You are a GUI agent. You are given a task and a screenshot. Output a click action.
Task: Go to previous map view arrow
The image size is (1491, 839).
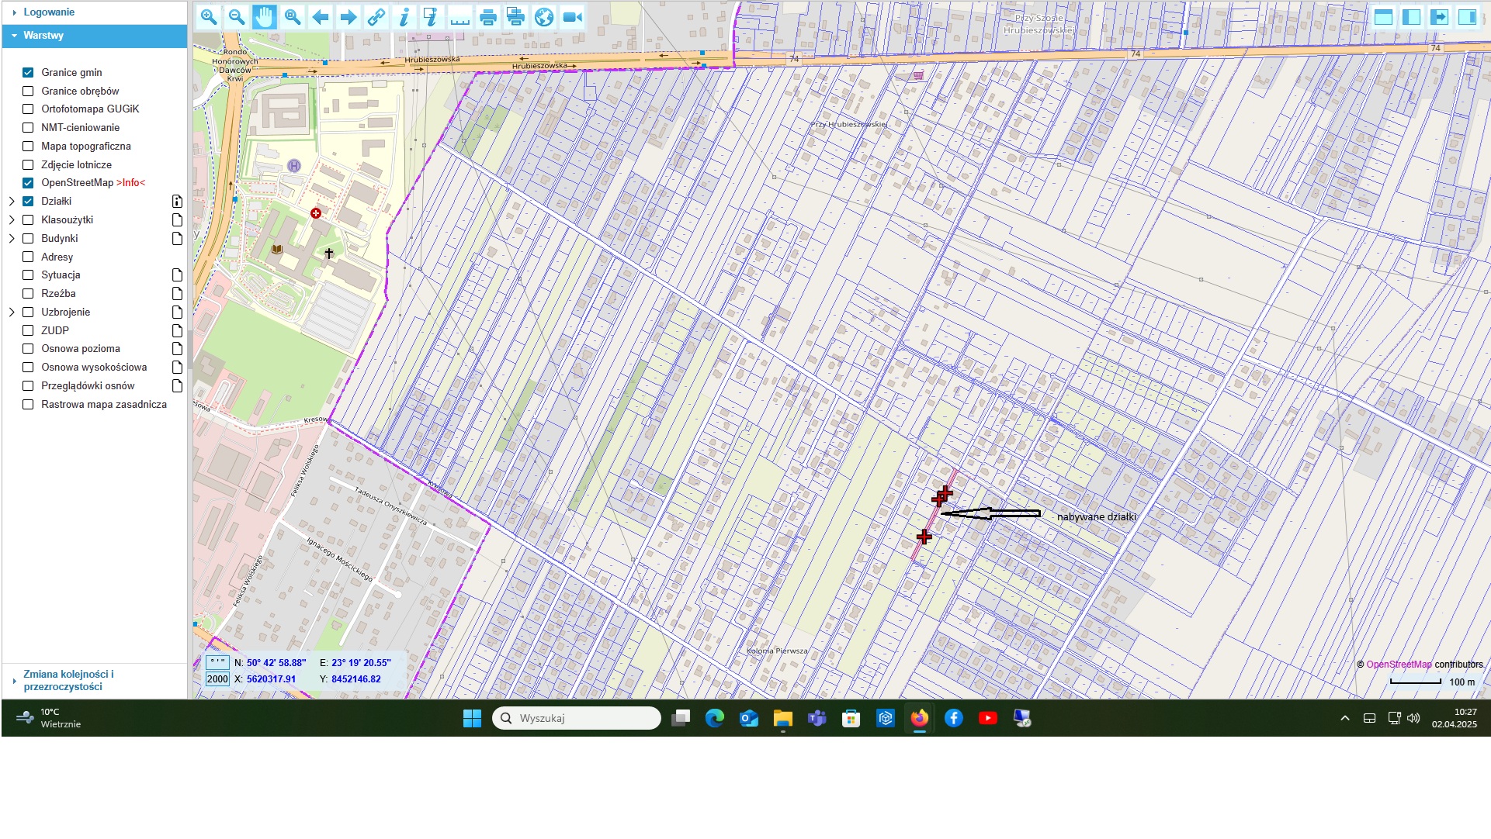pyautogui.click(x=320, y=17)
